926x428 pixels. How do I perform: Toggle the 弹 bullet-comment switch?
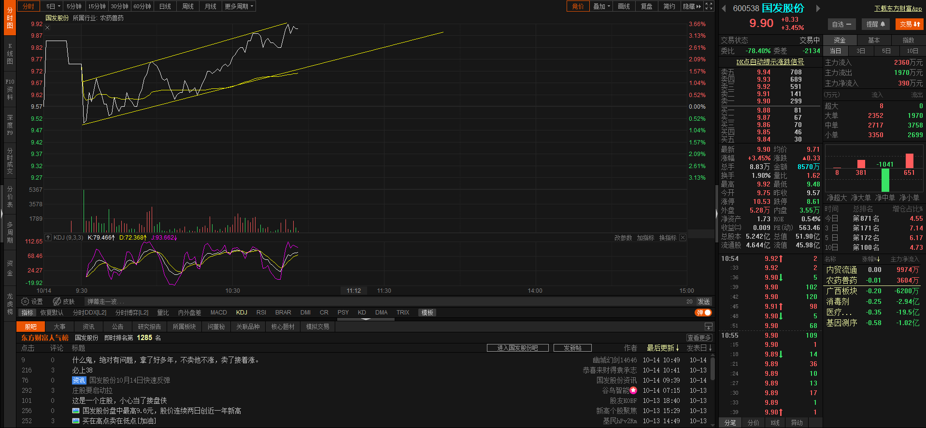click(703, 313)
